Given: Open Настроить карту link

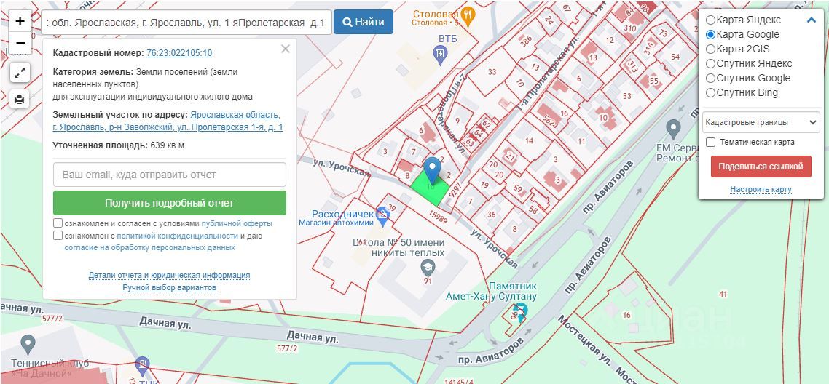Looking at the screenshot, I should click(x=761, y=189).
